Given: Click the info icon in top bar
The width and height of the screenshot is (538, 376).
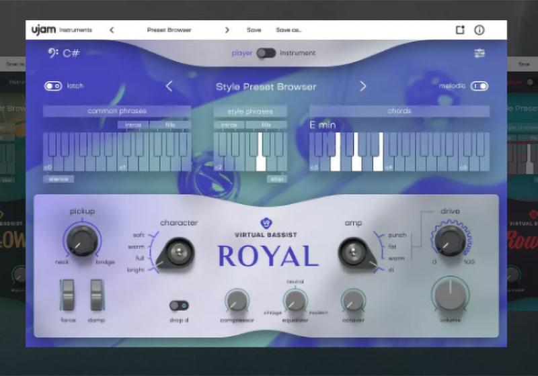Looking at the screenshot, I should 479,30.
